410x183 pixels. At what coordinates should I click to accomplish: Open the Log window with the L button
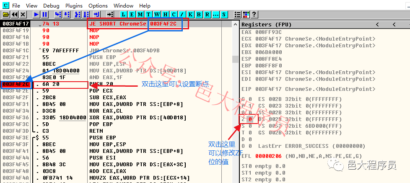124,14
